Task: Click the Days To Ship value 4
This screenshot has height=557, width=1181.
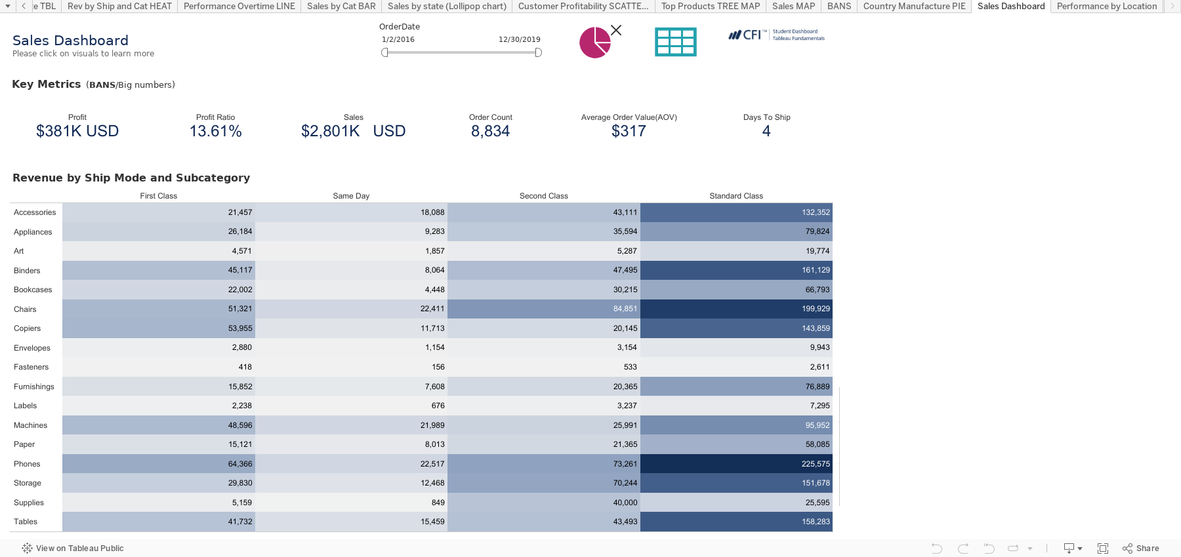Action: [x=766, y=131]
